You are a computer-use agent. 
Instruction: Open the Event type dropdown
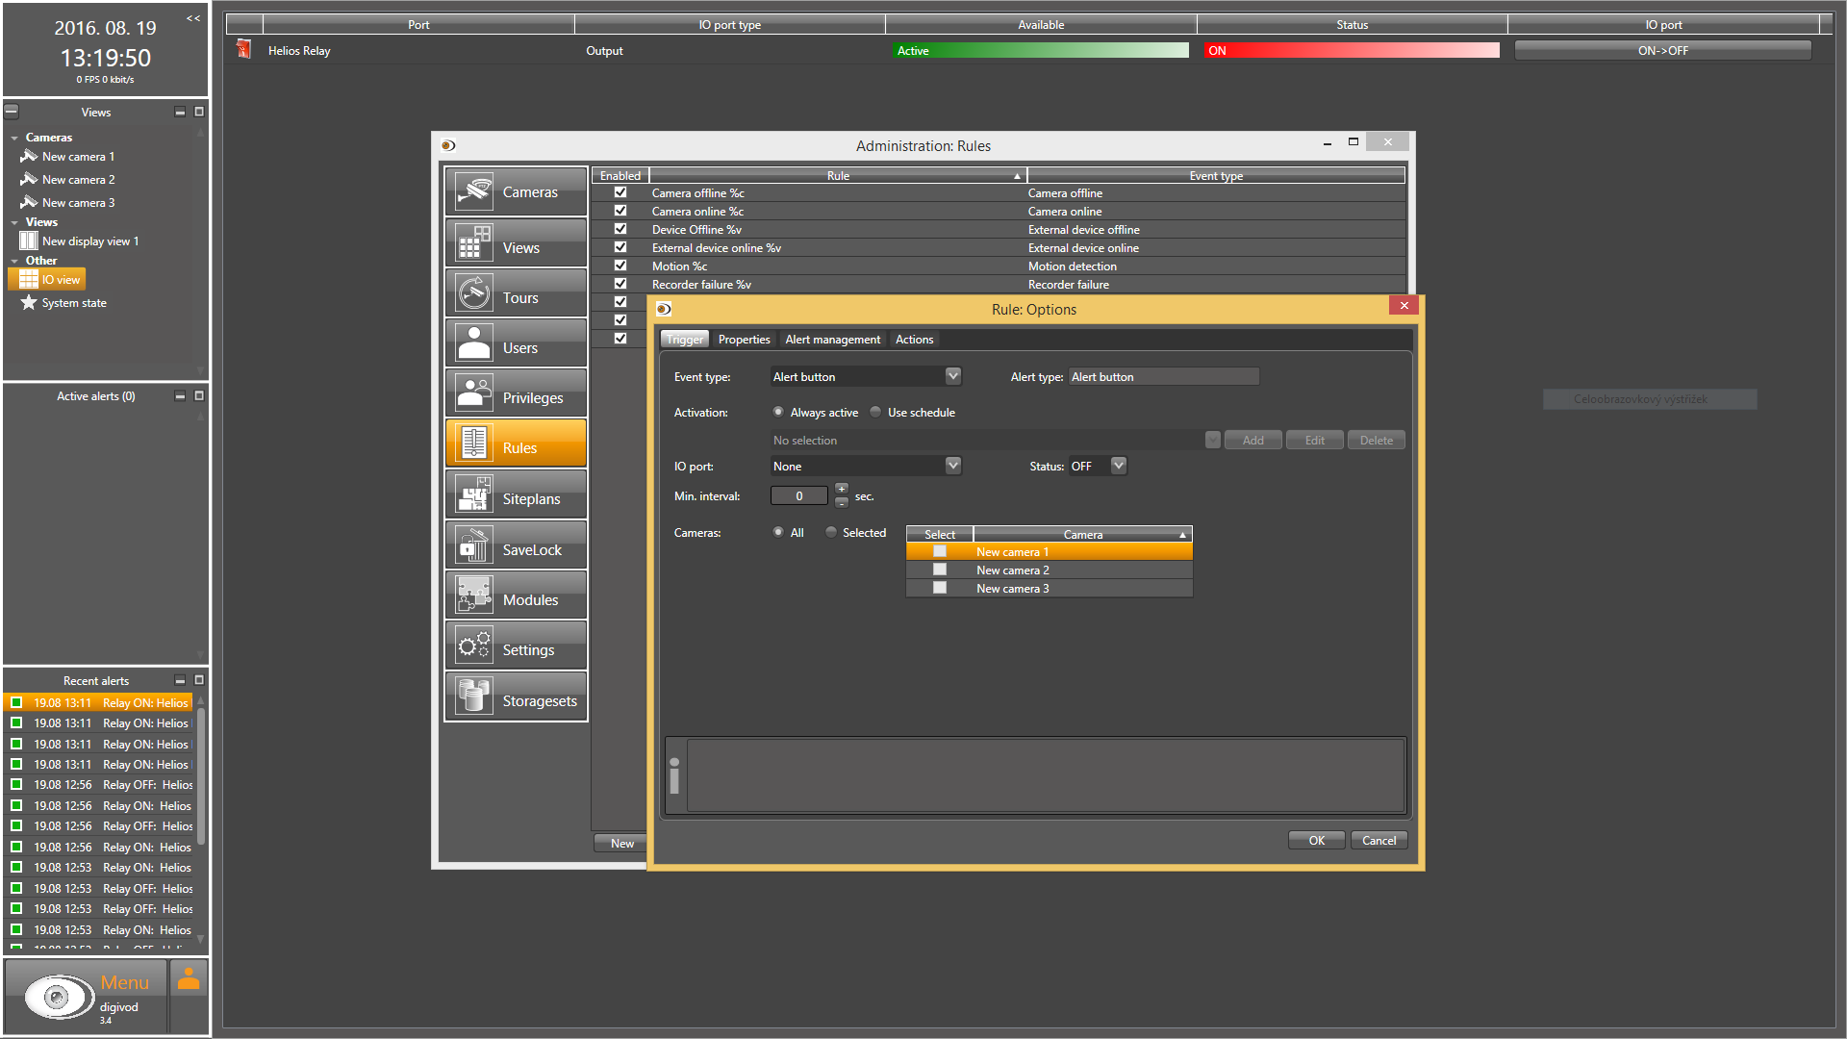tap(952, 376)
